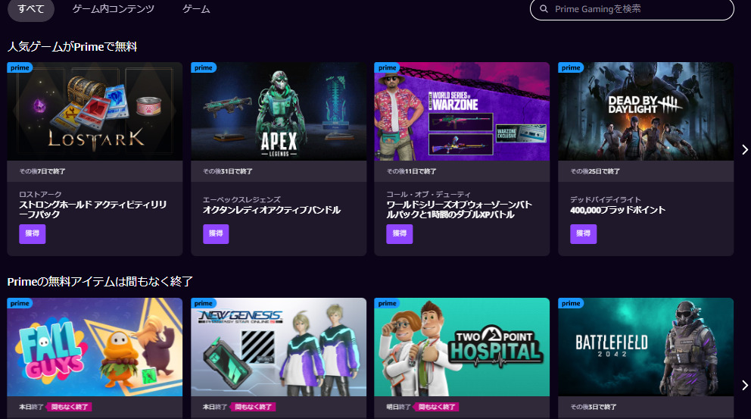Open the Lost Ark offer image
Image resolution: width=751 pixels, height=419 pixels.
pyautogui.click(x=95, y=111)
